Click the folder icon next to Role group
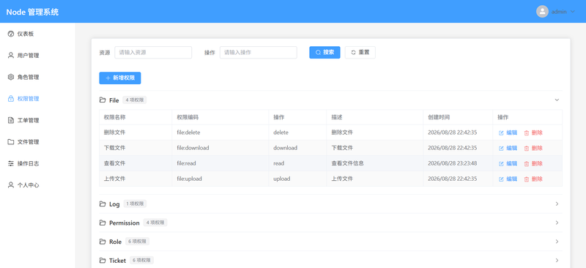The height and width of the screenshot is (268, 586). click(103, 242)
